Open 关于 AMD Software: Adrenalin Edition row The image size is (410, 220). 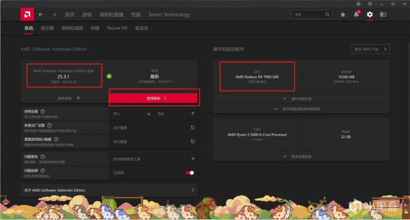click(x=109, y=190)
